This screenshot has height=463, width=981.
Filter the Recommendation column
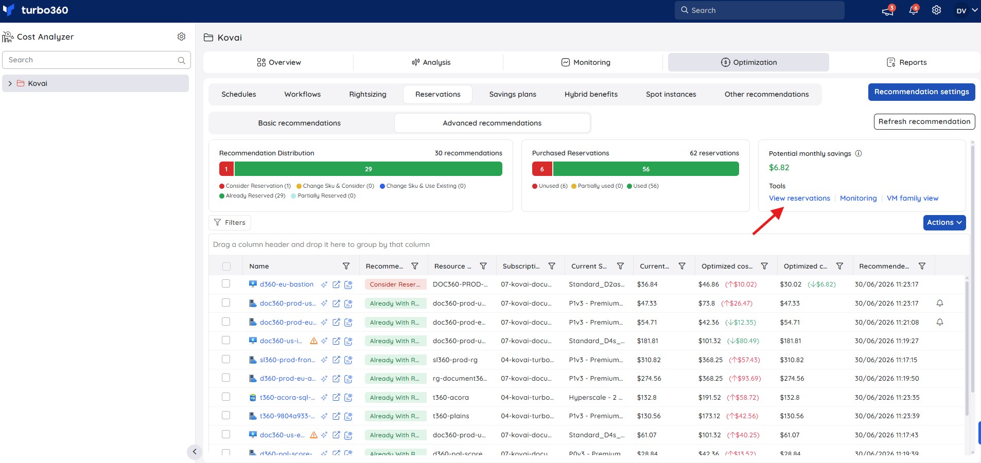(415, 266)
